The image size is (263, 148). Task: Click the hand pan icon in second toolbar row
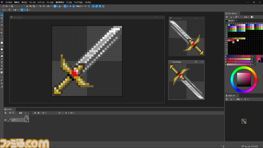pyautogui.click(x=9, y=10)
